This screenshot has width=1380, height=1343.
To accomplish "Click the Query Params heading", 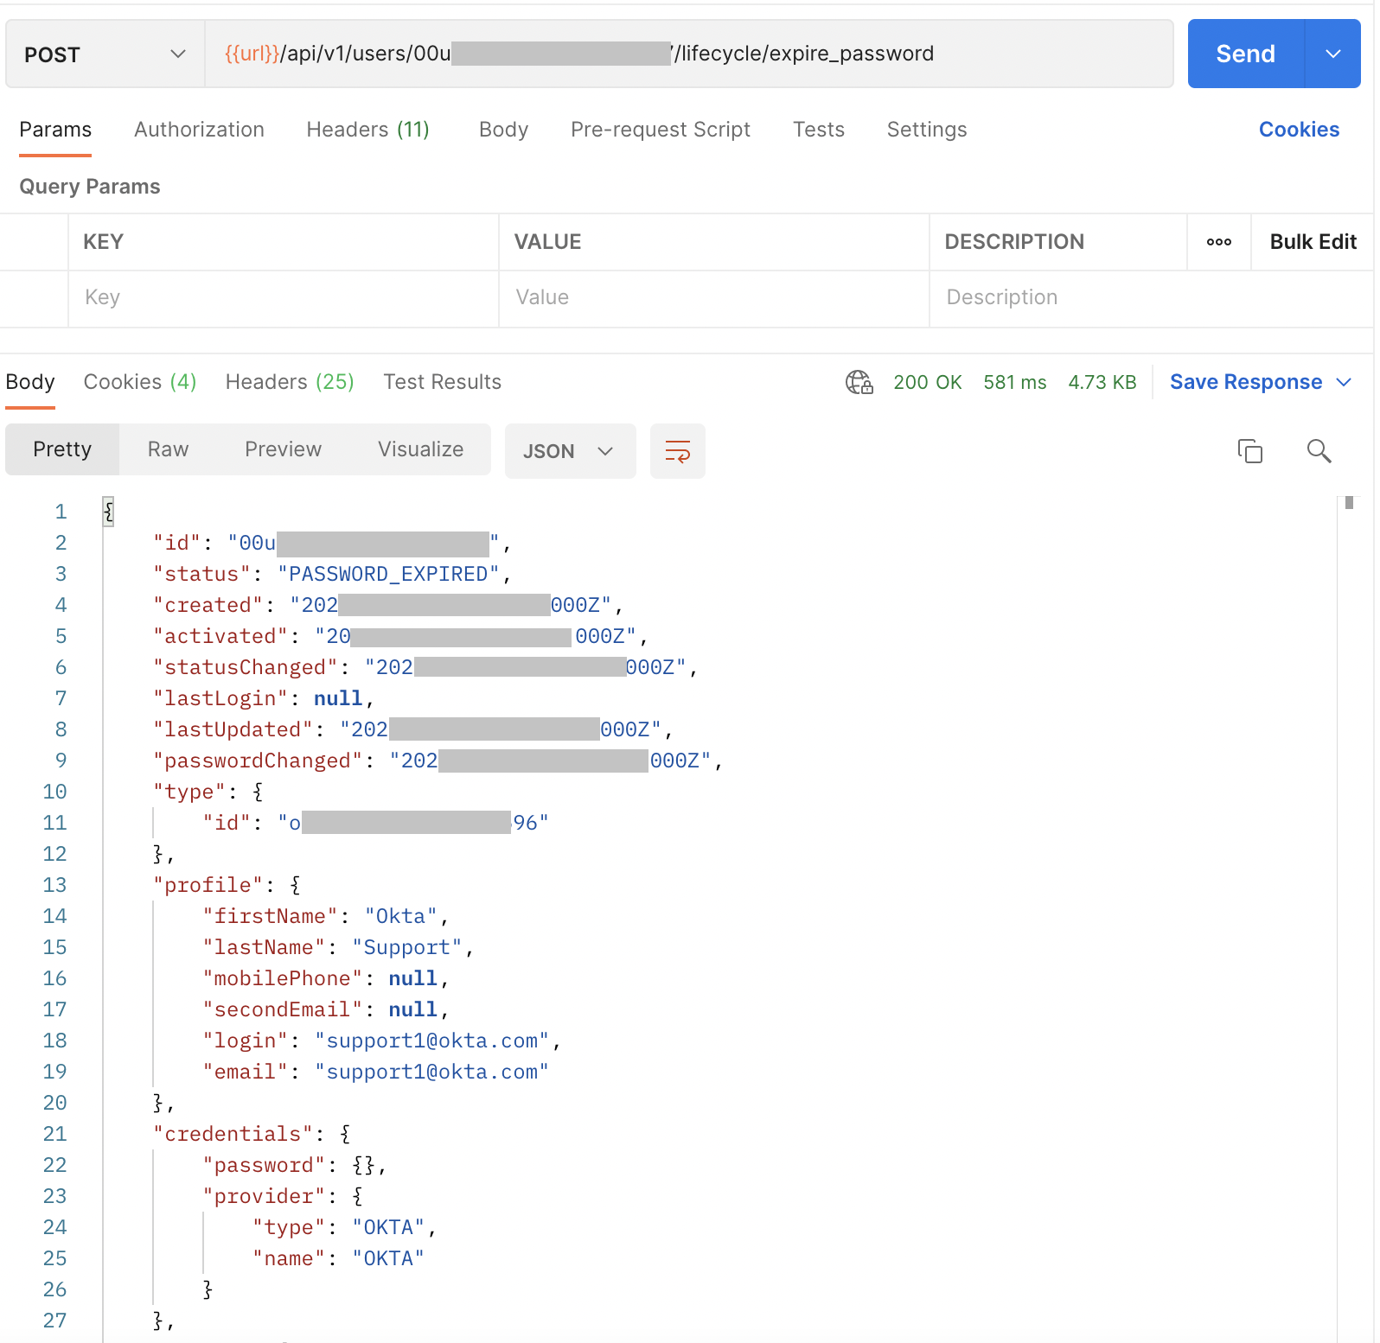I will pyautogui.click(x=90, y=187).
